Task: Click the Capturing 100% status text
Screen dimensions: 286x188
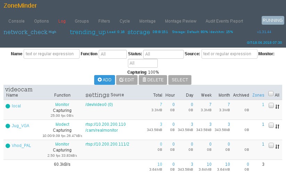Action: coord(143,72)
